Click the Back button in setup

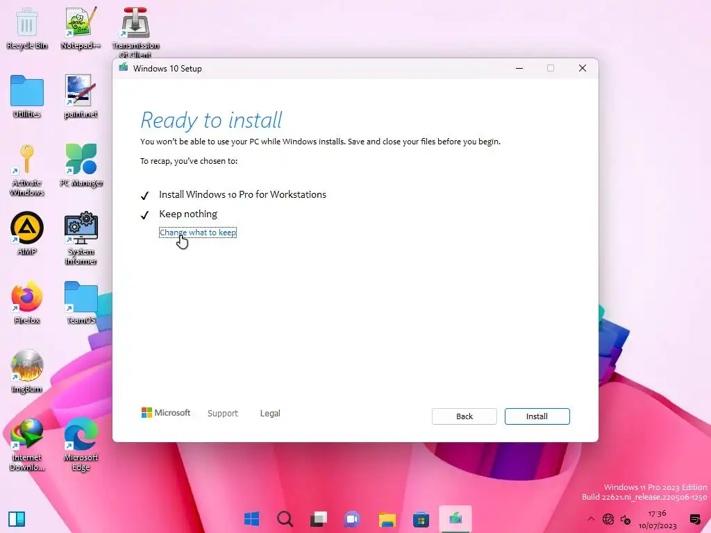tap(465, 416)
